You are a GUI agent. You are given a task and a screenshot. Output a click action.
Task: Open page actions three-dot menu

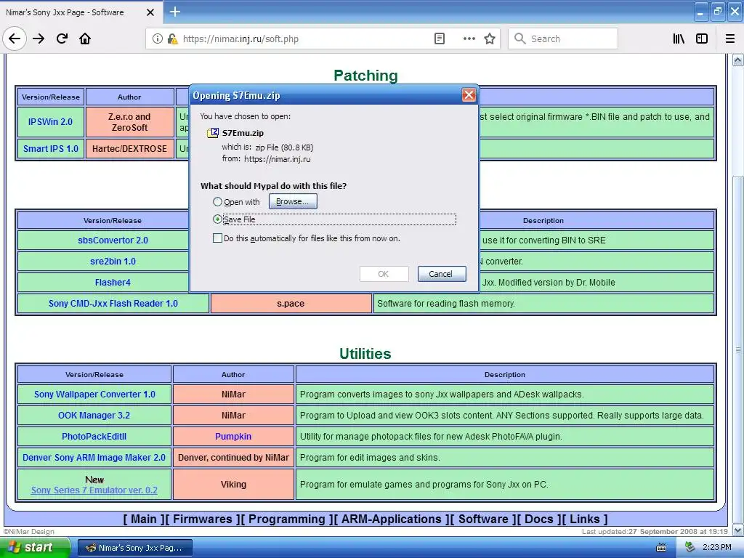(469, 39)
